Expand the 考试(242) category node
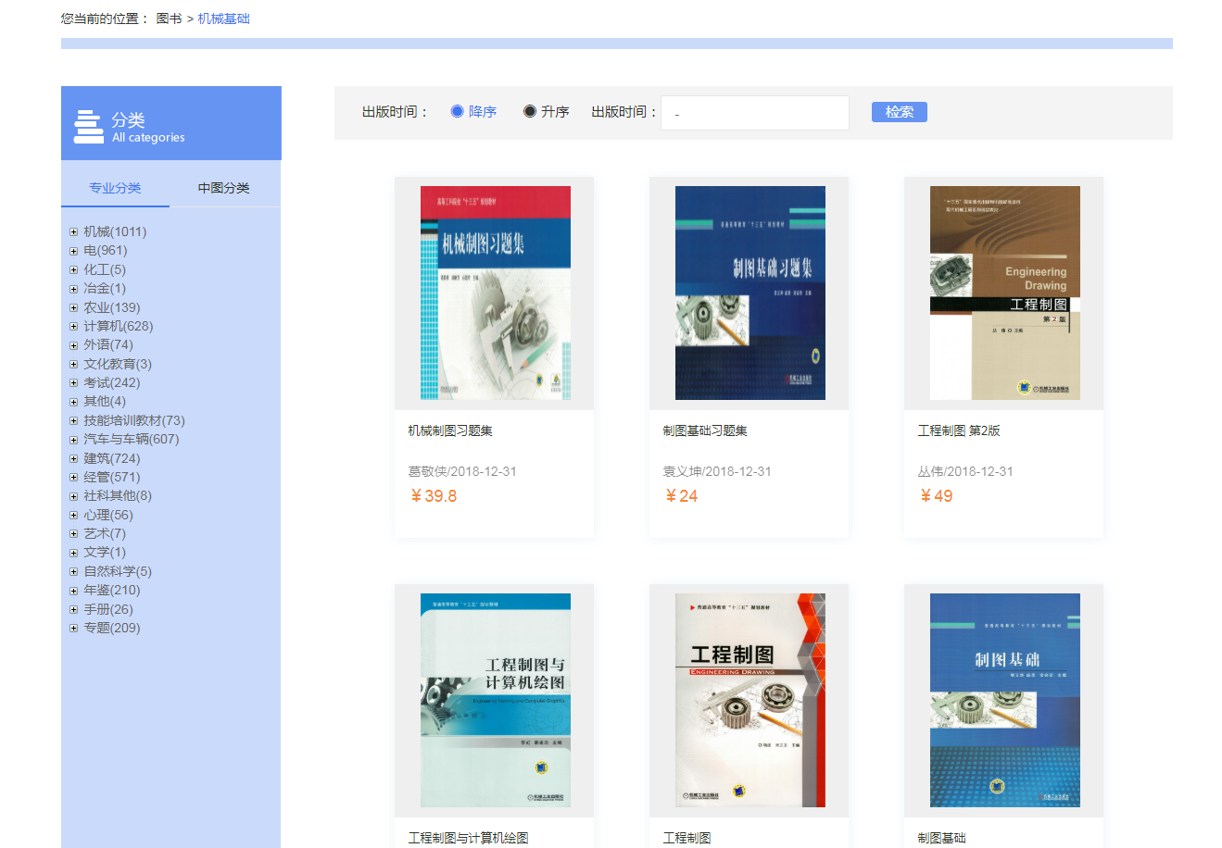 coord(73,383)
